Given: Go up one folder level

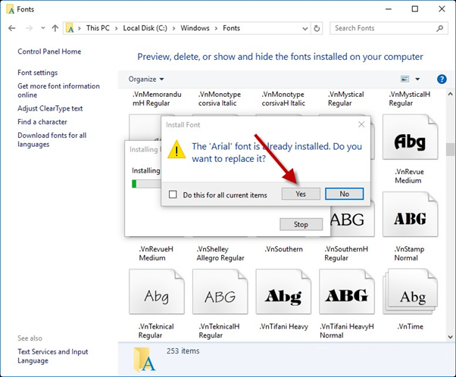Looking at the screenshot, I should click(55, 28).
